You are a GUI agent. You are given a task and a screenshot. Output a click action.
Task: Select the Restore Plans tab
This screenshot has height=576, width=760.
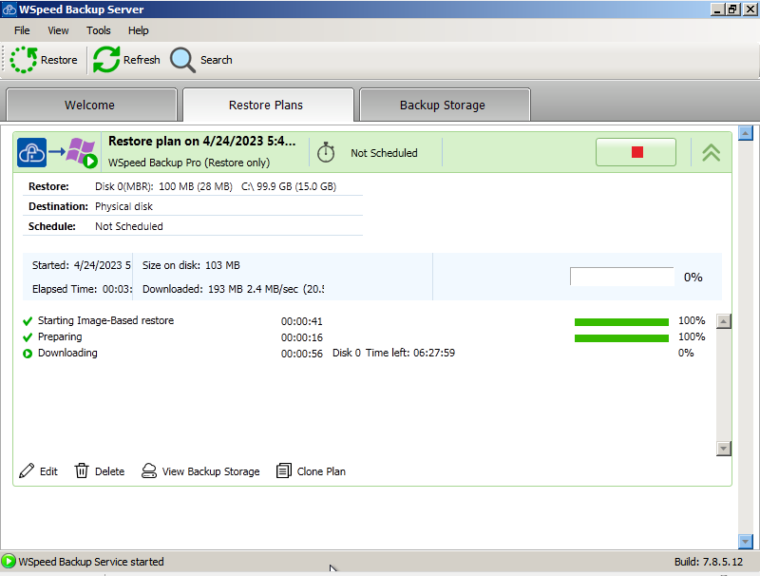[268, 105]
